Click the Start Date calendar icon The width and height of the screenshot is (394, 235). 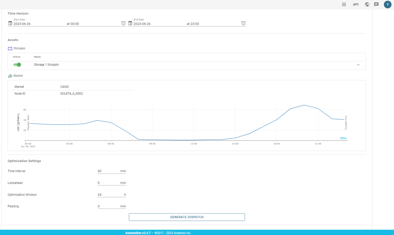(10, 23)
